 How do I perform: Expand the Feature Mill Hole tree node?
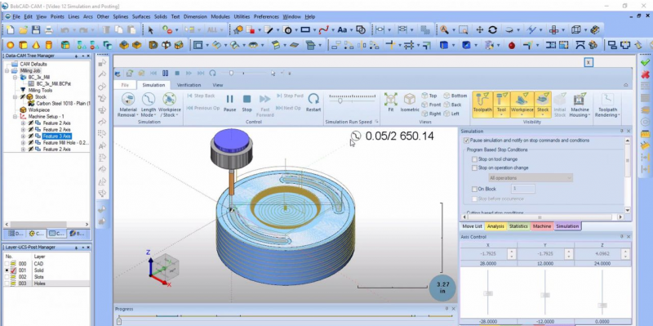[24, 142]
